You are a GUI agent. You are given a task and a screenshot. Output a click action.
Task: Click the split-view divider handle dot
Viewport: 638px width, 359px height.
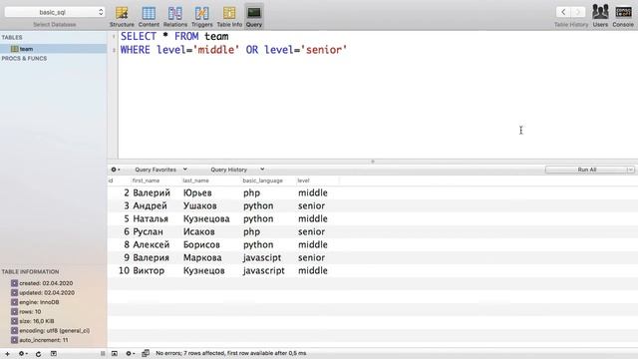373,162
